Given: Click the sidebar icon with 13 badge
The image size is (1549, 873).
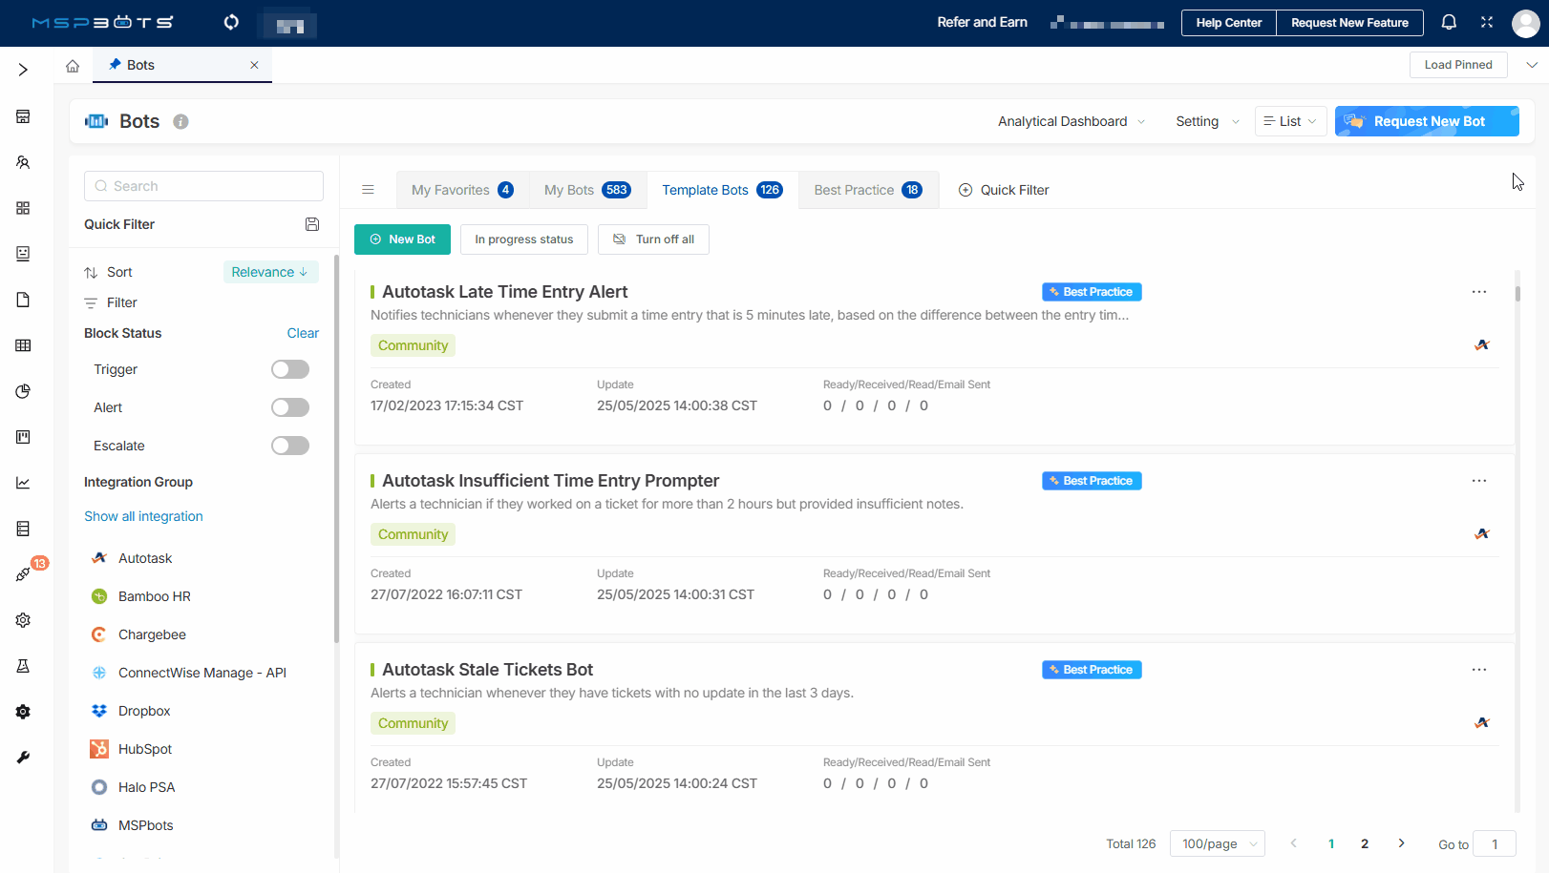Looking at the screenshot, I should (x=24, y=573).
